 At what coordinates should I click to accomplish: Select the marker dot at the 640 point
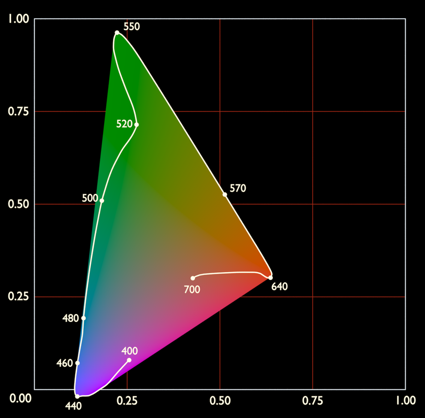(x=270, y=277)
